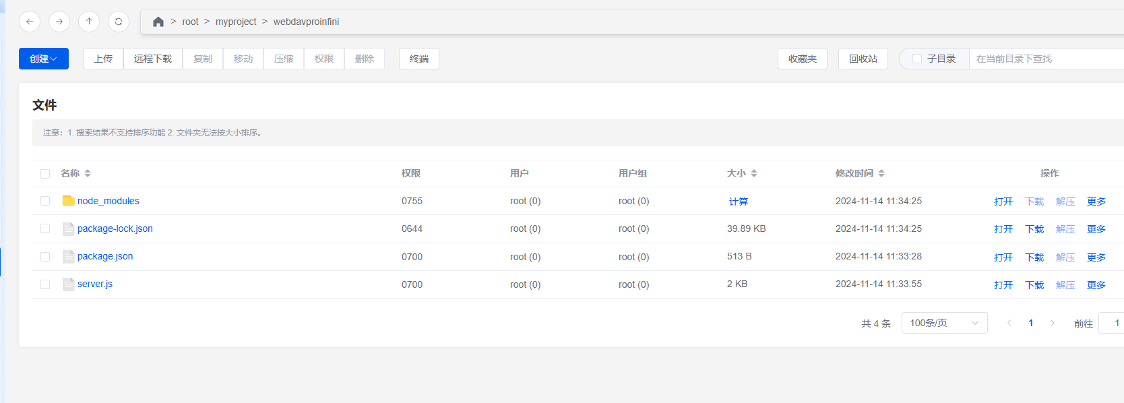Image resolution: width=1124 pixels, height=403 pixels.
Task: Go up one directory level
Action: [89, 22]
